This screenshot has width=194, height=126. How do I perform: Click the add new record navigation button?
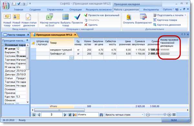[x=75, y=115]
